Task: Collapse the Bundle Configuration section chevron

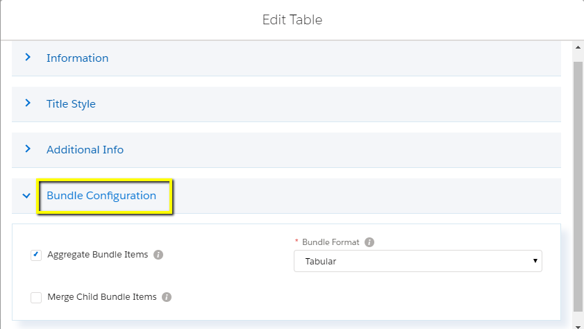Action: pyautogui.click(x=26, y=196)
